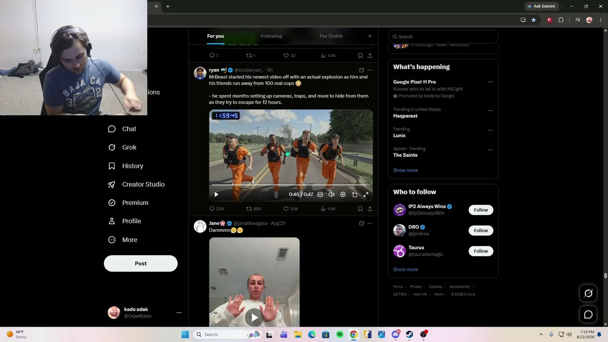Open Grok from the sidebar

(x=122, y=147)
